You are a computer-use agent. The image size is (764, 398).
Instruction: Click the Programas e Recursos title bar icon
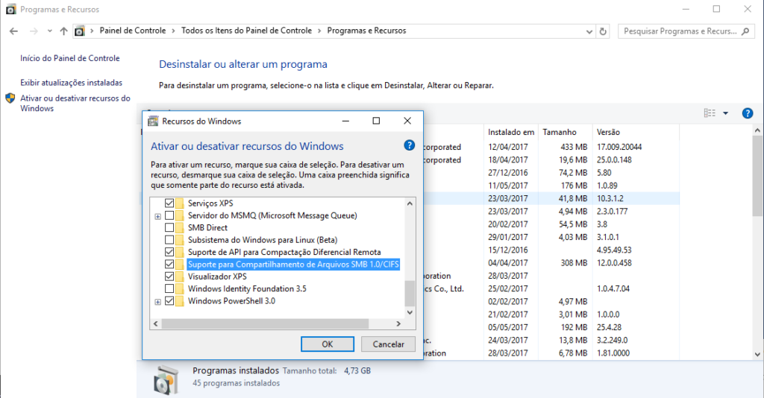tap(10, 9)
